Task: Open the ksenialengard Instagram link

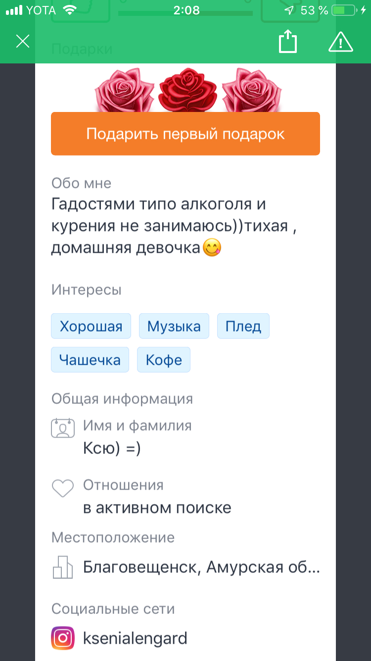Action: pyautogui.click(x=135, y=638)
